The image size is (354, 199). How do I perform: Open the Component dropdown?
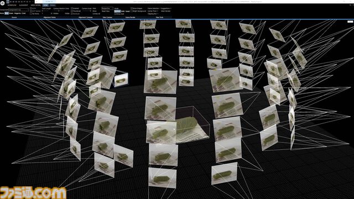[18, 10]
